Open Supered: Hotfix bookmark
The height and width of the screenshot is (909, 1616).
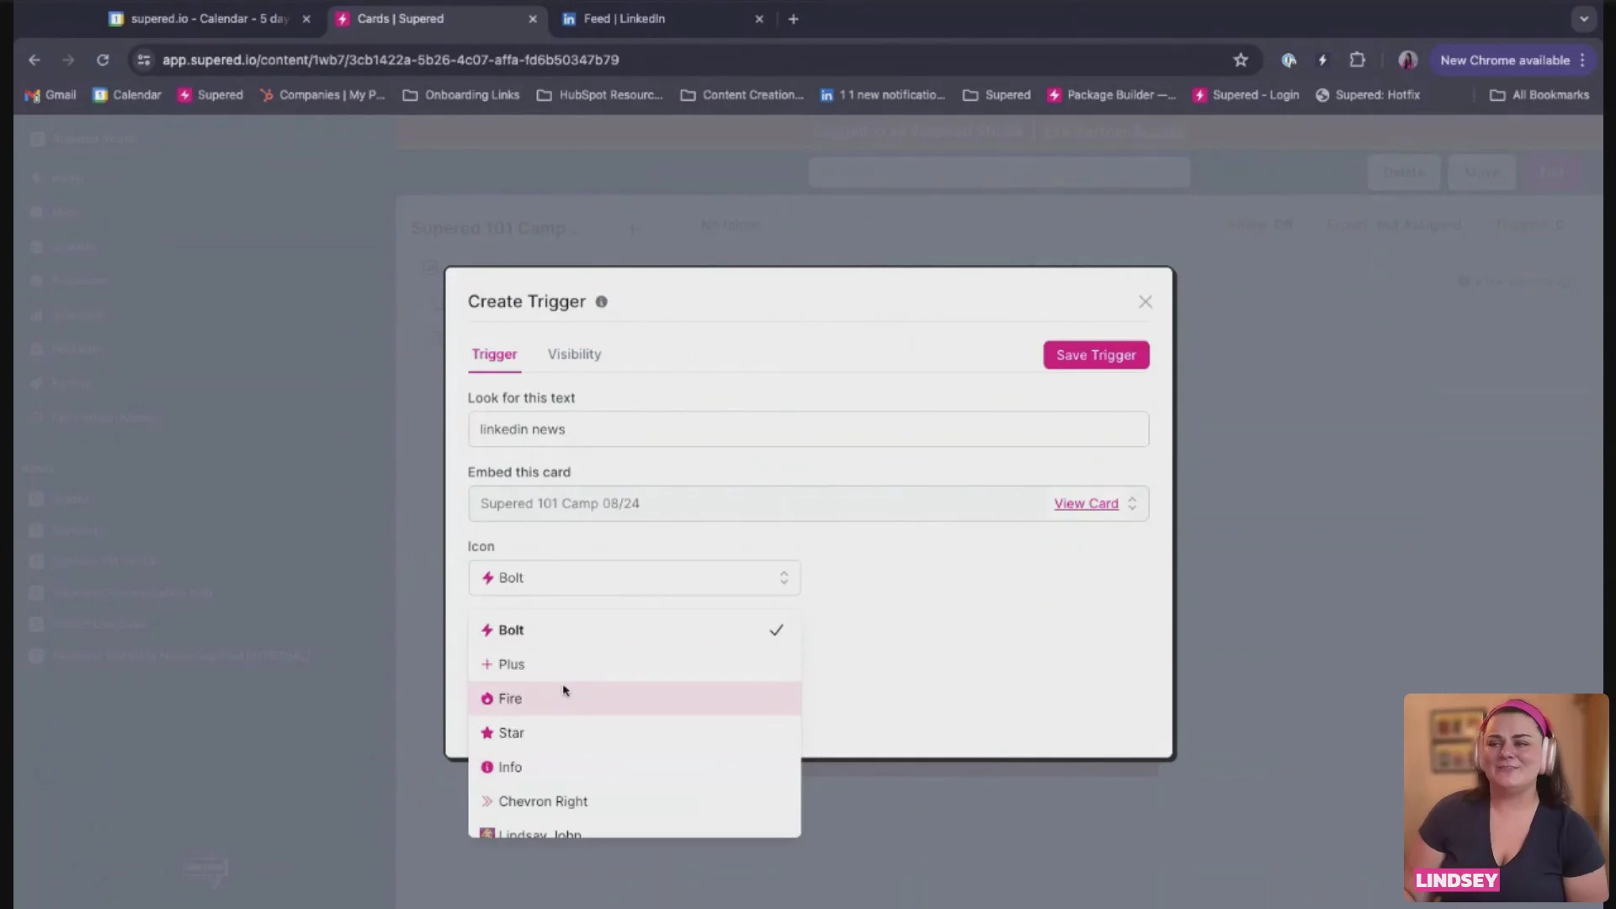coord(1368,95)
